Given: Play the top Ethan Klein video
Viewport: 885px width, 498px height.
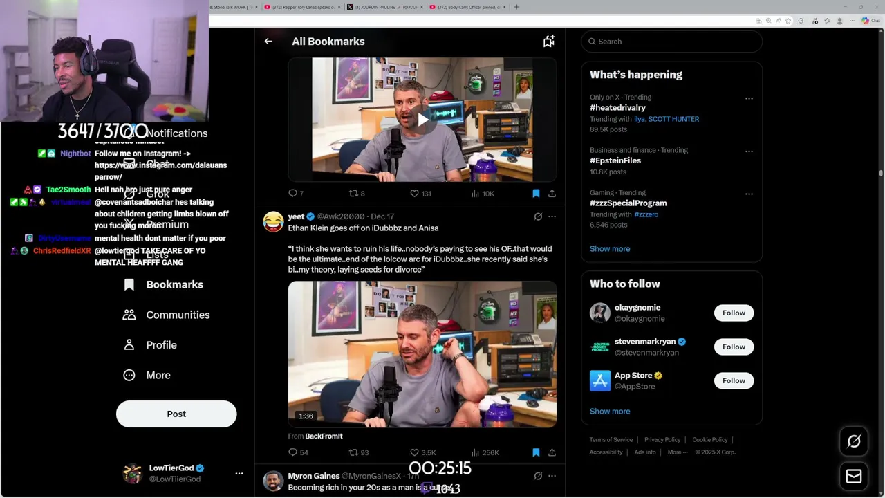Looking at the screenshot, I should click(422, 119).
